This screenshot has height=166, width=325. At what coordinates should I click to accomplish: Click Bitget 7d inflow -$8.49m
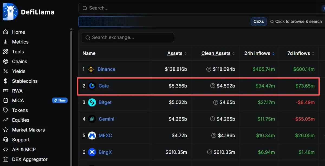tap(305, 102)
